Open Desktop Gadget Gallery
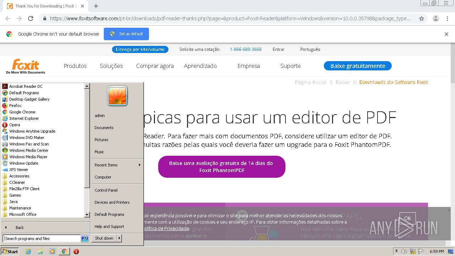 29,99
